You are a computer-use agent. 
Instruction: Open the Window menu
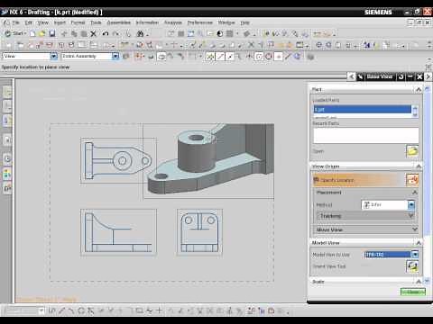pyautogui.click(x=226, y=22)
